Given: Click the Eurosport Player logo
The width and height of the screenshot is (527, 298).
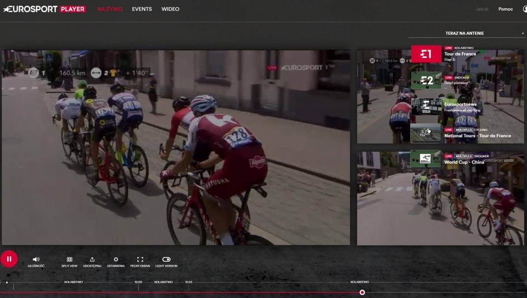Looking at the screenshot, I should (45, 9).
